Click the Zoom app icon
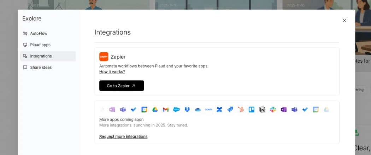This screenshot has width=371, height=155. point(208,109)
